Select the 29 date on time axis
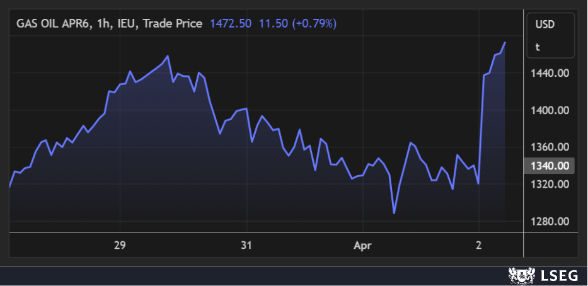588x286 pixels. click(120, 244)
